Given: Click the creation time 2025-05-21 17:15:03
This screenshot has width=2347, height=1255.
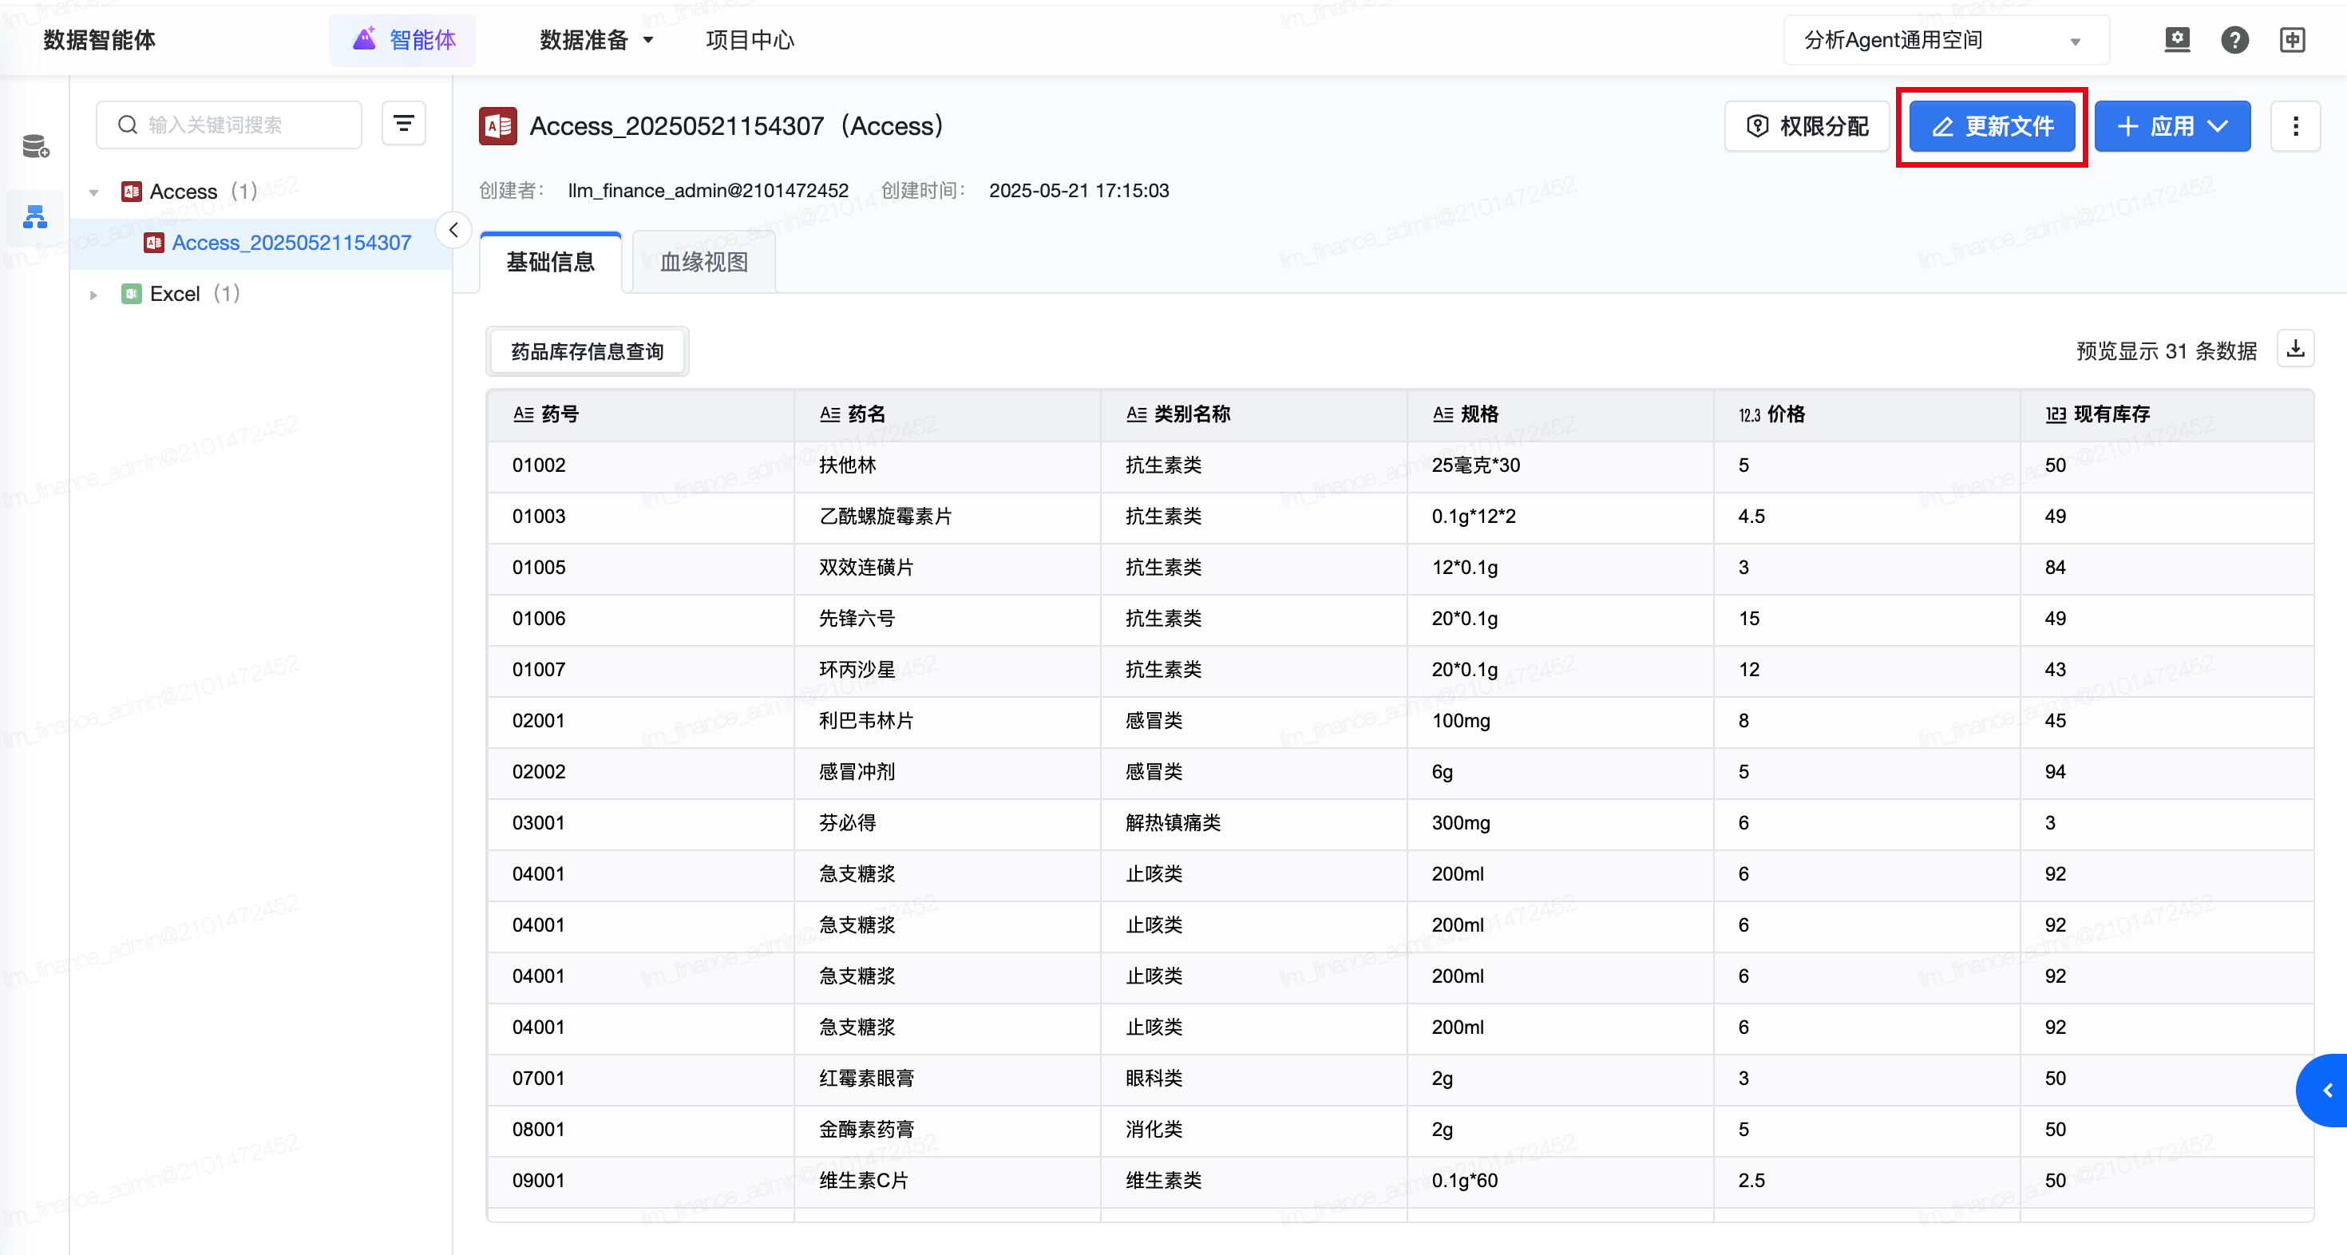Looking at the screenshot, I should click(1079, 191).
